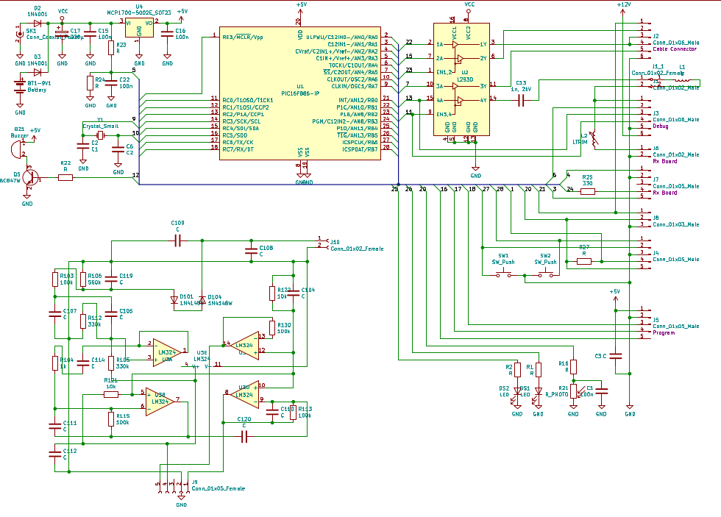Click the 'Crystal_Small' value text
The height and width of the screenshot is (517, 721).
pyautogui.click(x=100, y=126)
